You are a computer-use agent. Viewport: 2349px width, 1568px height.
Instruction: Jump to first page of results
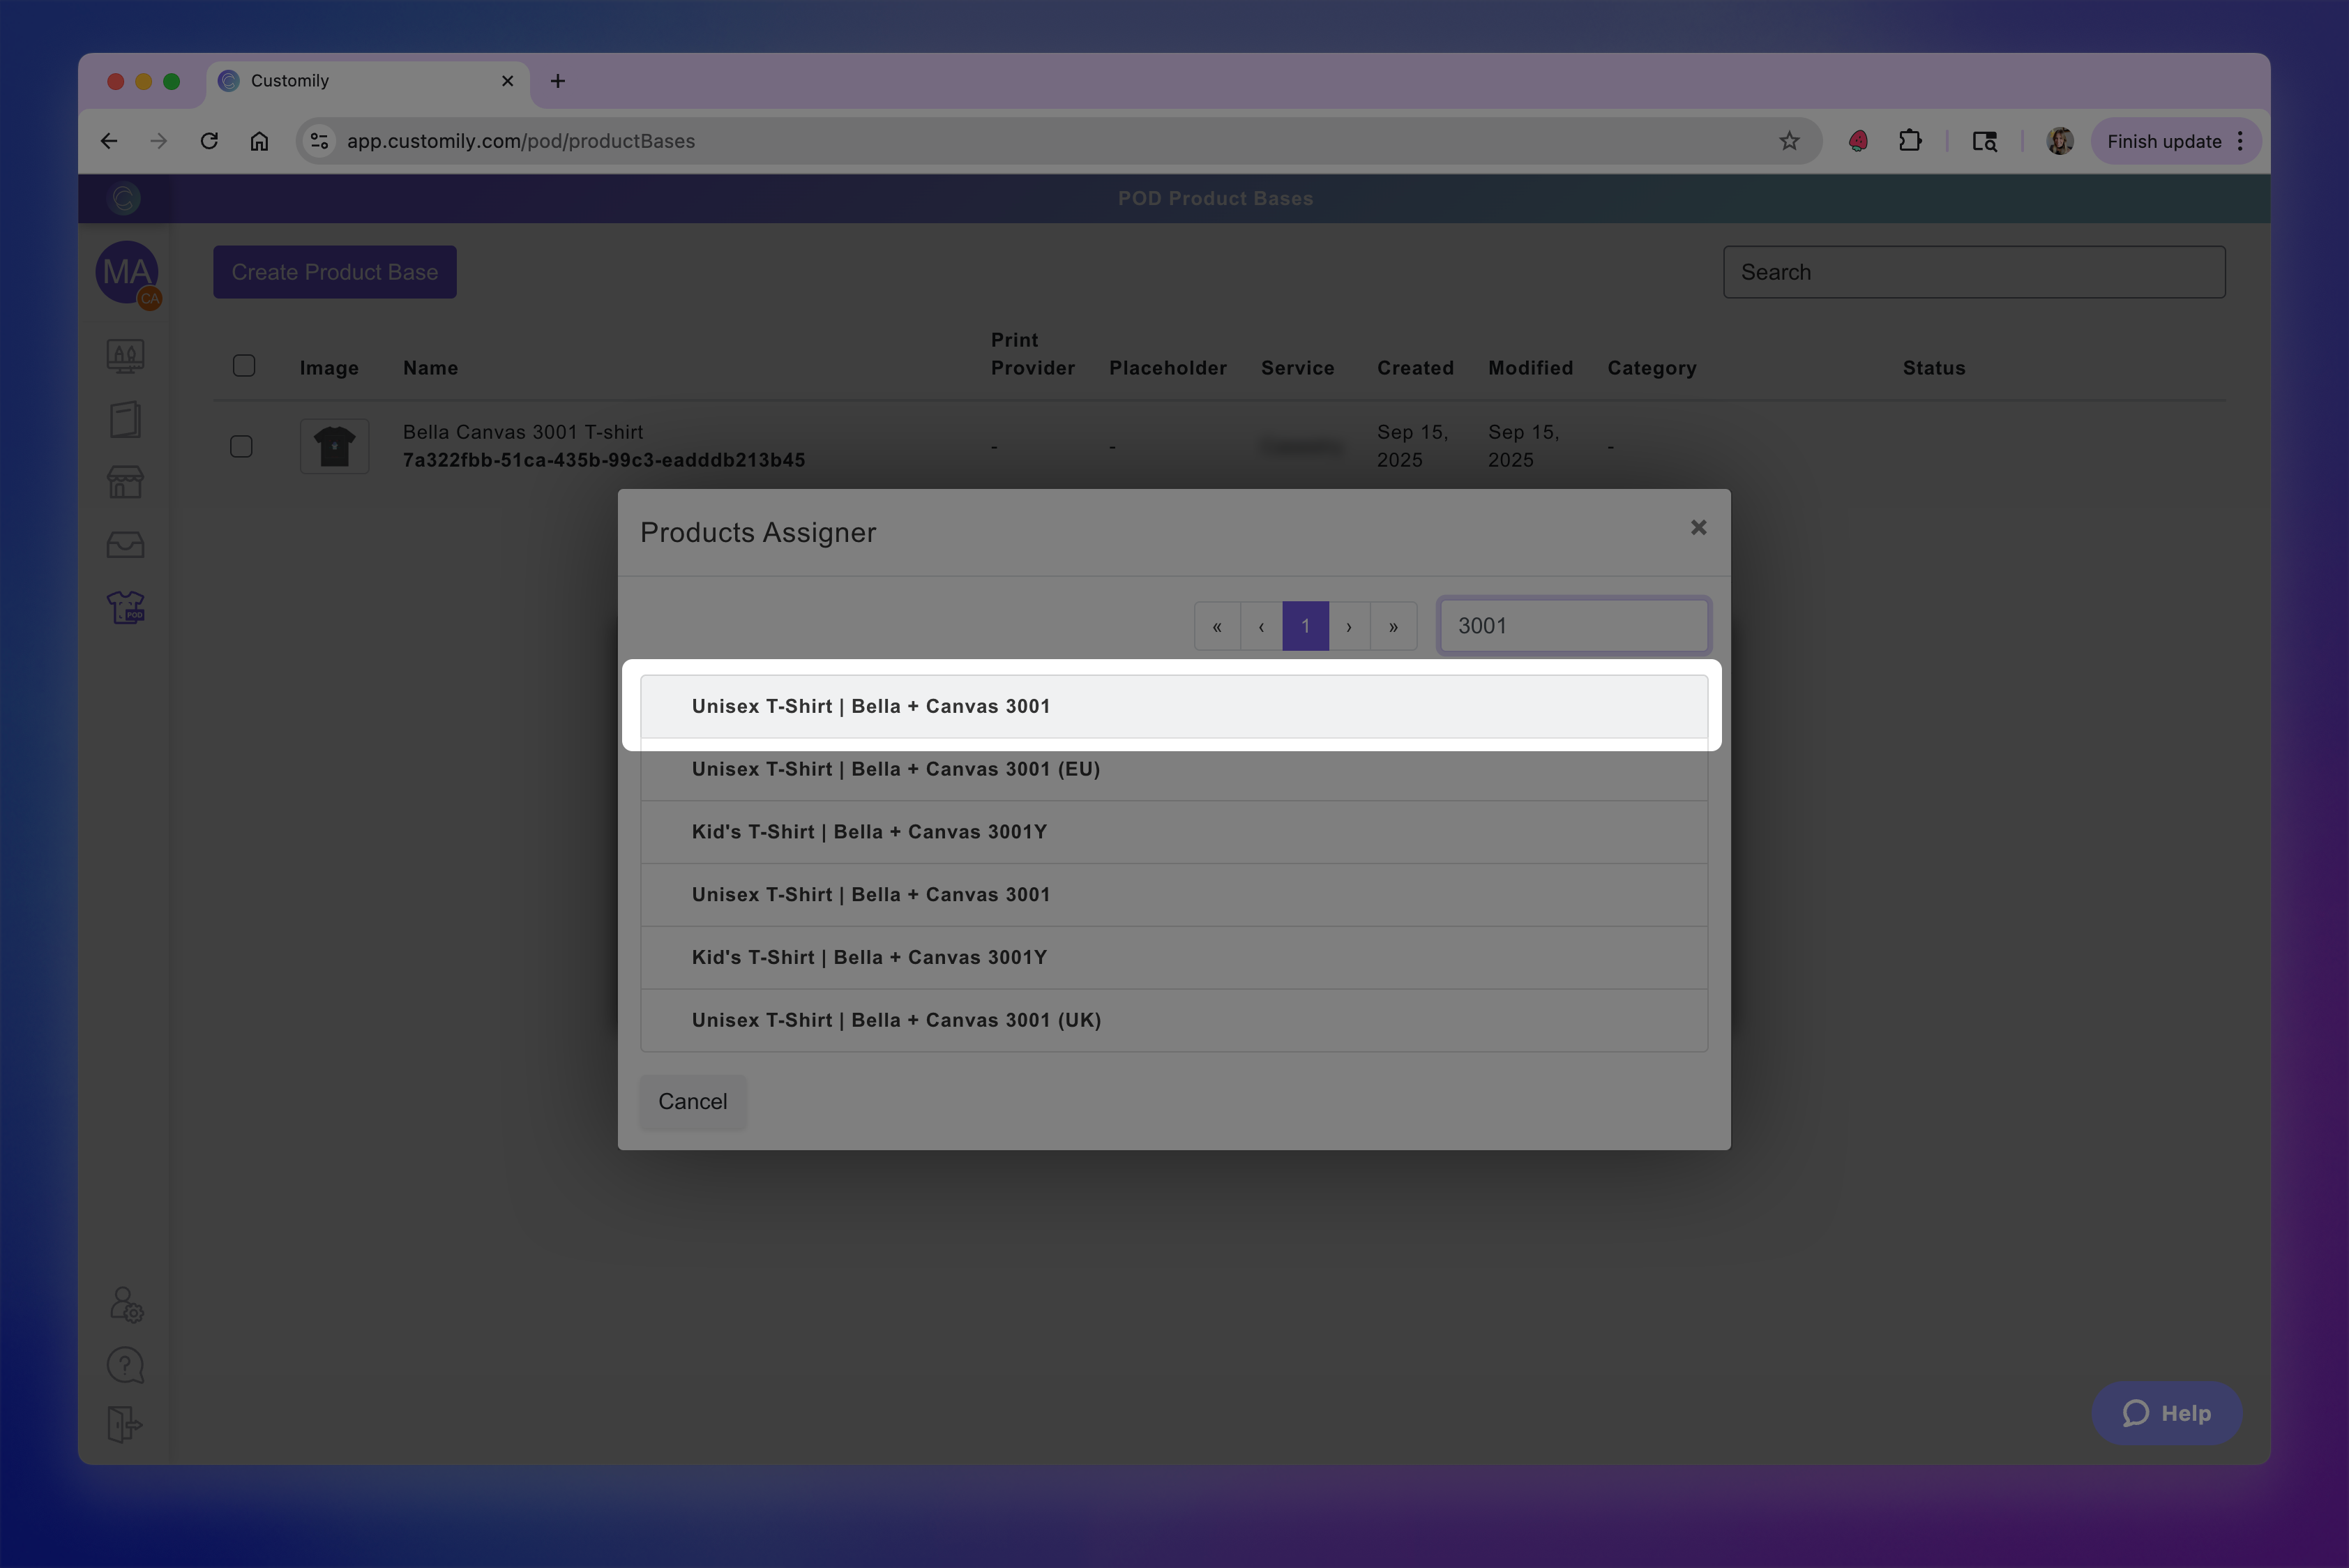click(1217, 627)
